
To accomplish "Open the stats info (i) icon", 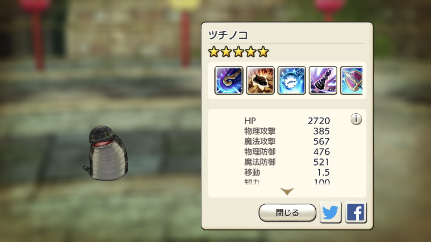I will tap(356, 119).
